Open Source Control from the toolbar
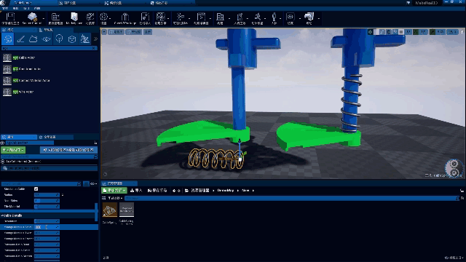466x262 pixels. coord(32,18)
